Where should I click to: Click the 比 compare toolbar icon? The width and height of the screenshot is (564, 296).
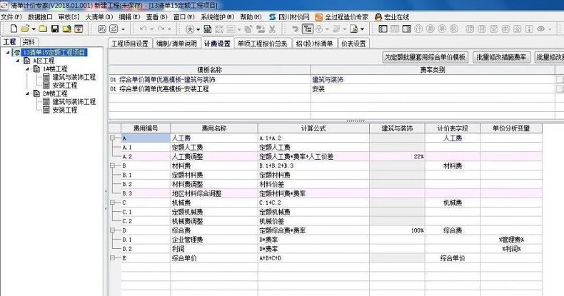point(102,29)
